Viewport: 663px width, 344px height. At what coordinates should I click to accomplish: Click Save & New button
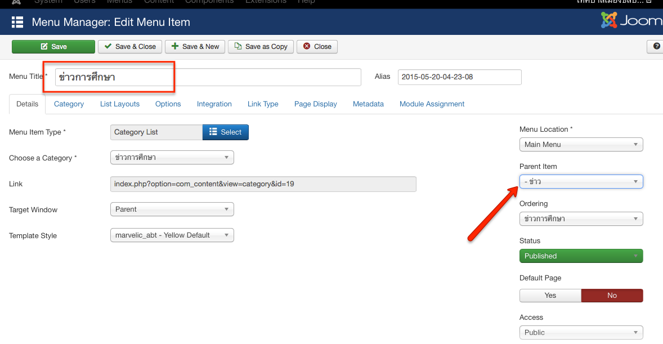[195, 47]
